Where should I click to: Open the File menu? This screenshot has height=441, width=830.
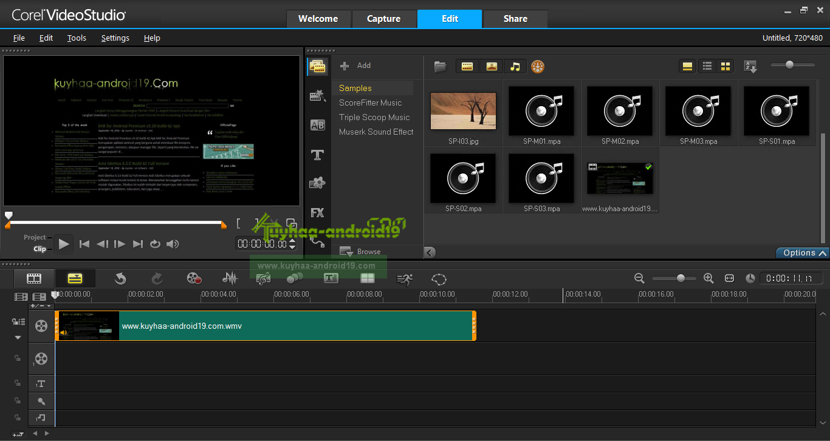19,38
